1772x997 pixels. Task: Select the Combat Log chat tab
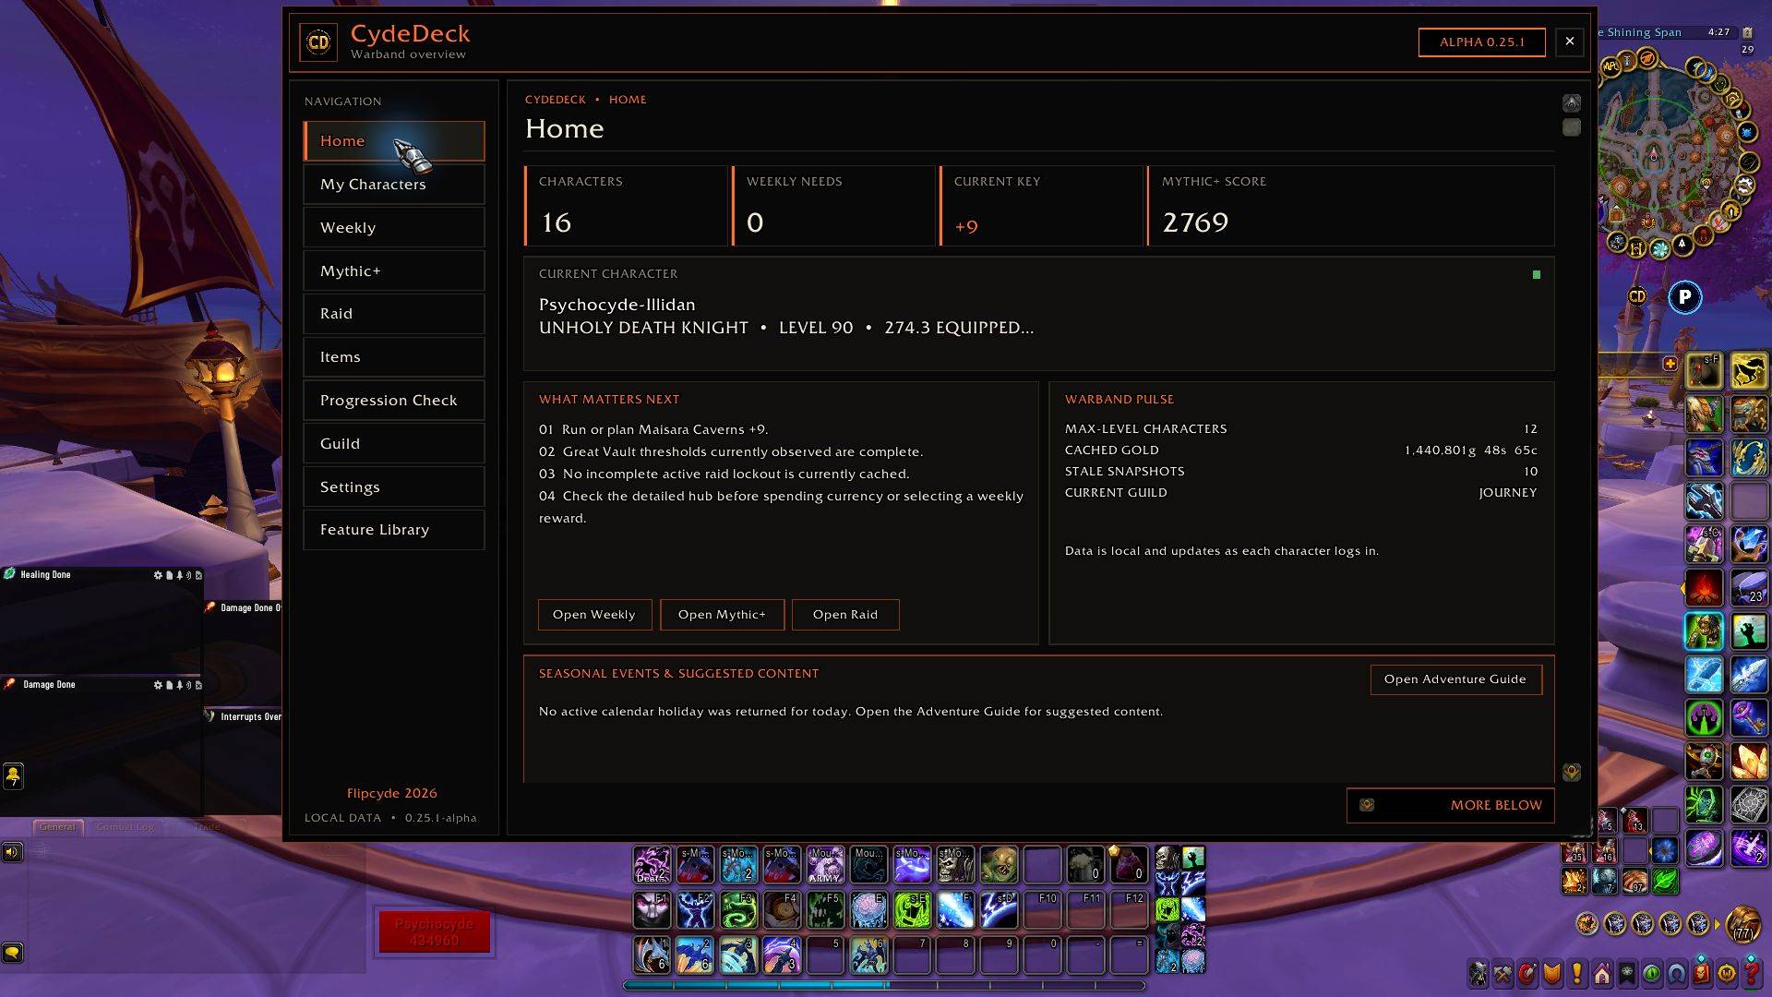(x=126, y=827)
